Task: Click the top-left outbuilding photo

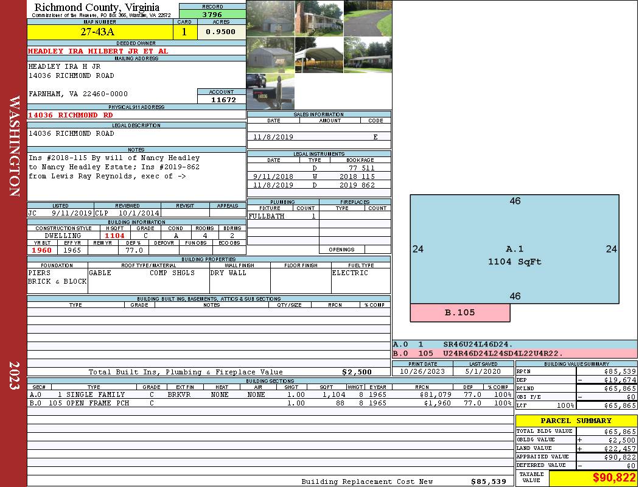Action: pyautogui.click(x=270, y=18)
